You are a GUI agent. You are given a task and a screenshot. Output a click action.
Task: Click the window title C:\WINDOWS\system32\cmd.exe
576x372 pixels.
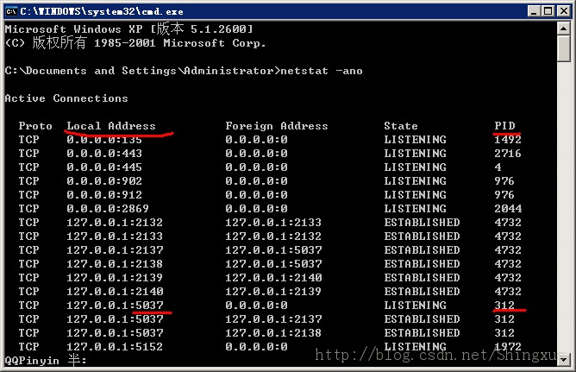tap(102, 12)
